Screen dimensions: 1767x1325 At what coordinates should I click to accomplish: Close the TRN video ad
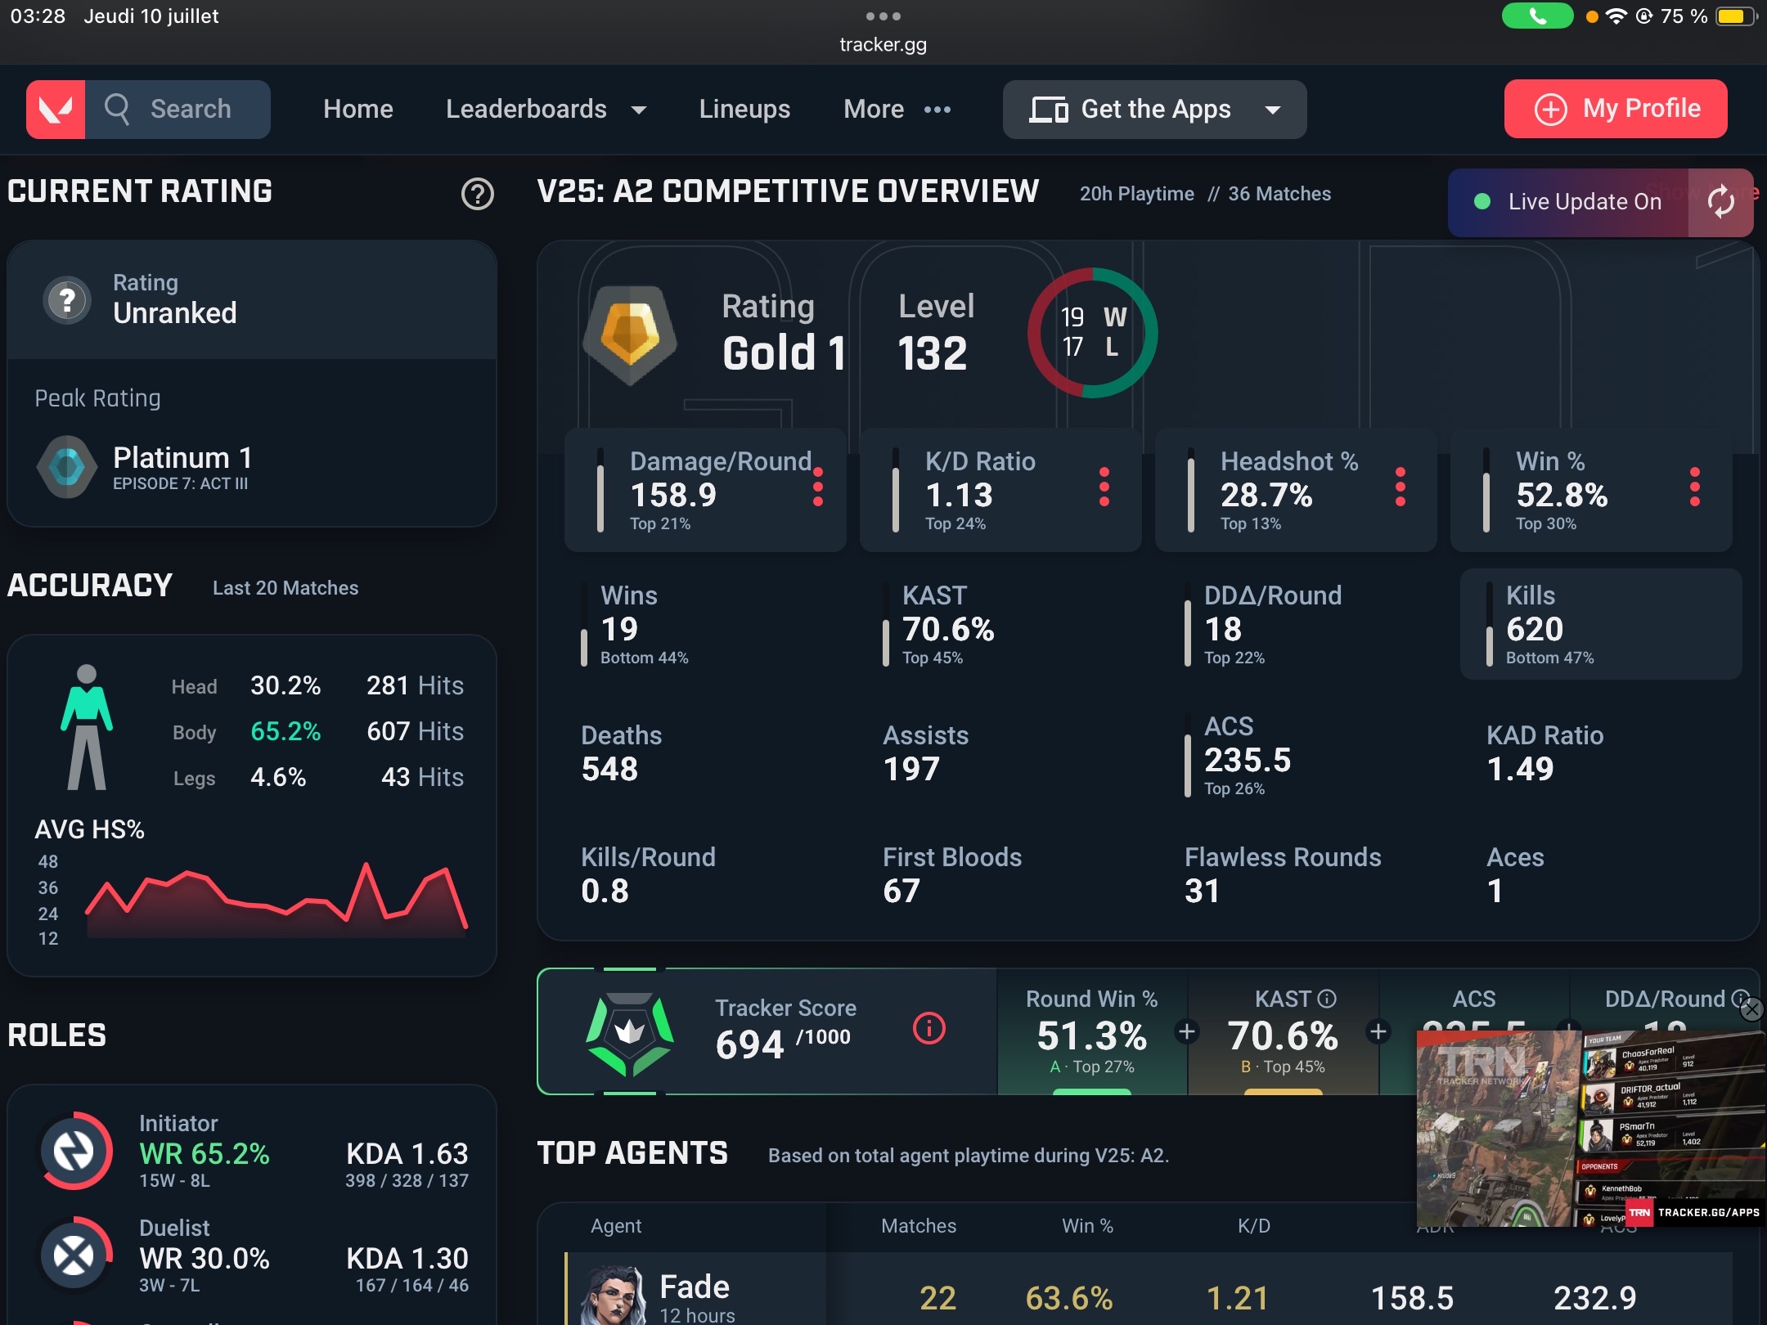(1751, 1010)
